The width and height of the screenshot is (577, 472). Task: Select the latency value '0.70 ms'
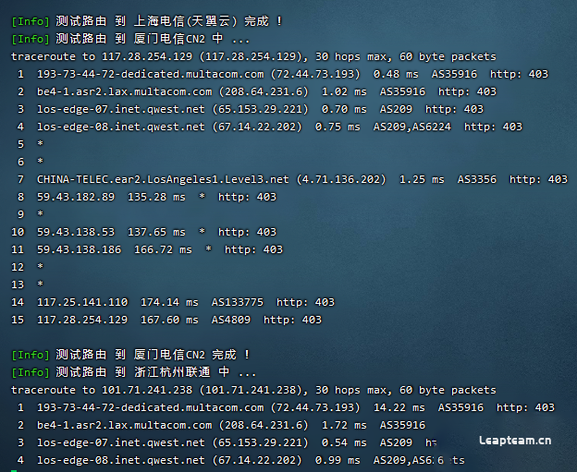point(344,109)
